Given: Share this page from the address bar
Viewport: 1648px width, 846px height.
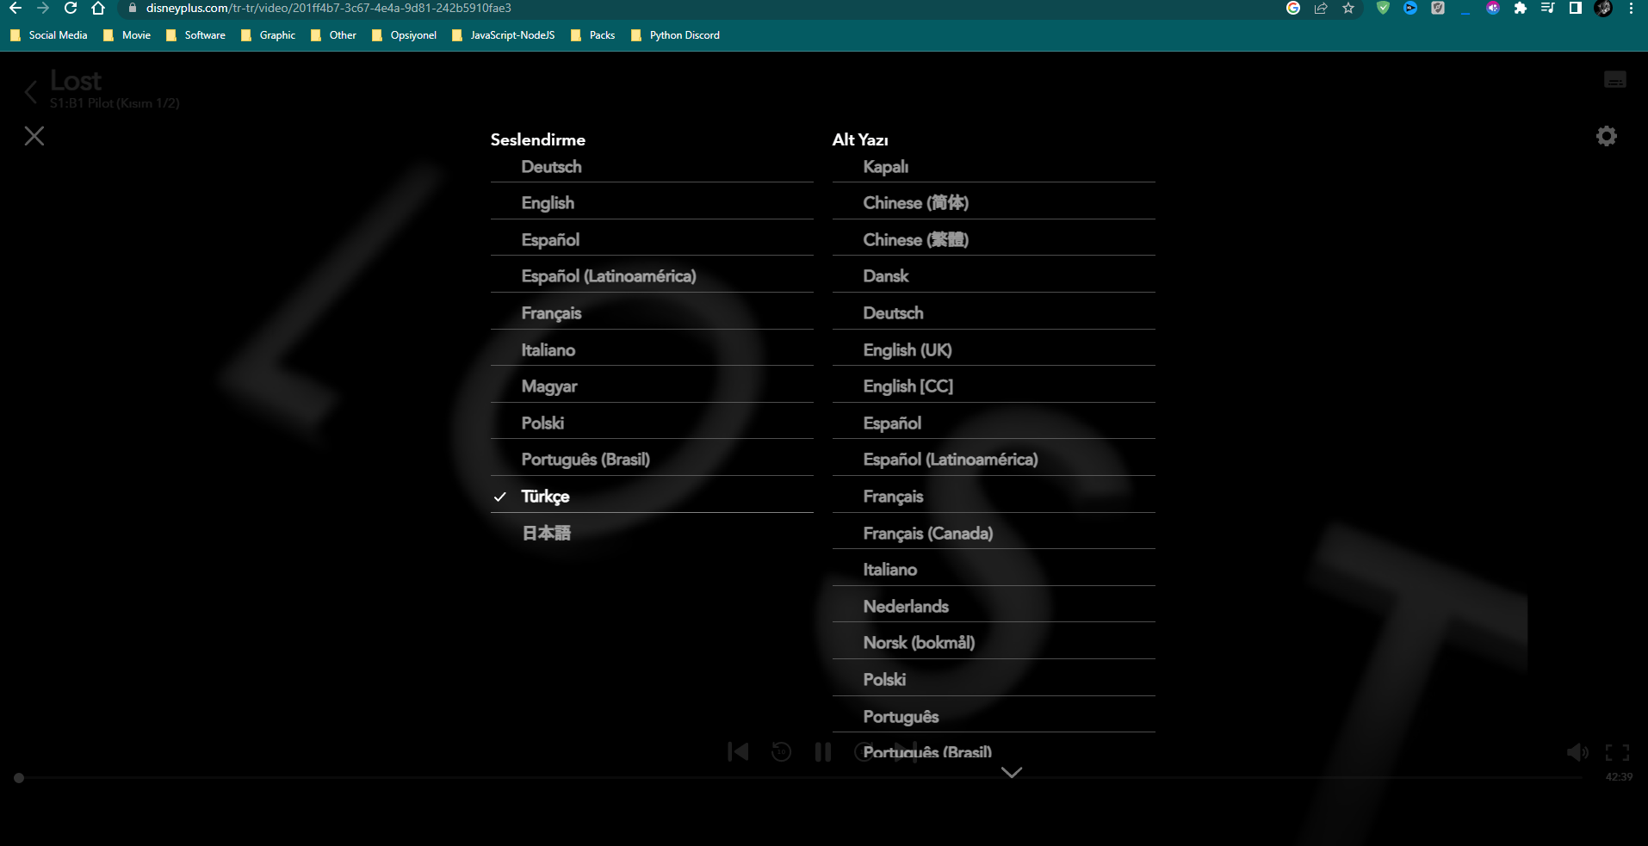Looking at the screenshot, I should pos(1321,8).
